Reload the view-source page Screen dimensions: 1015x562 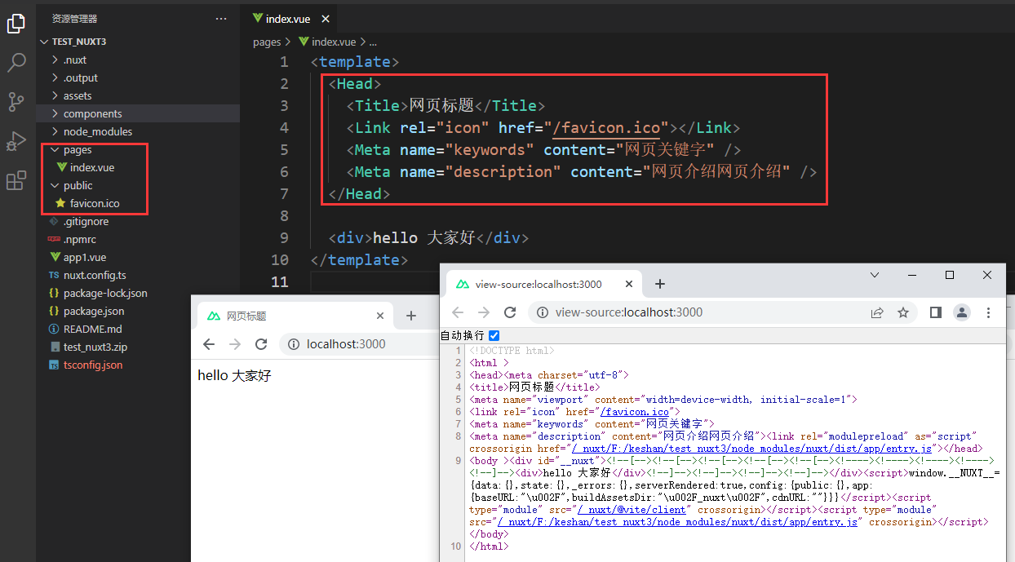510,312
